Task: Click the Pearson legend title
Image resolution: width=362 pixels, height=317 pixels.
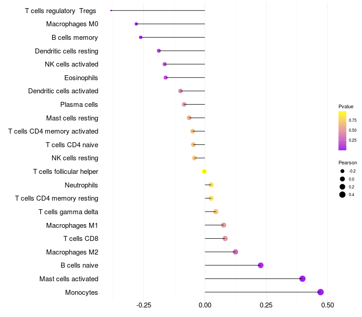Action: 348,163
